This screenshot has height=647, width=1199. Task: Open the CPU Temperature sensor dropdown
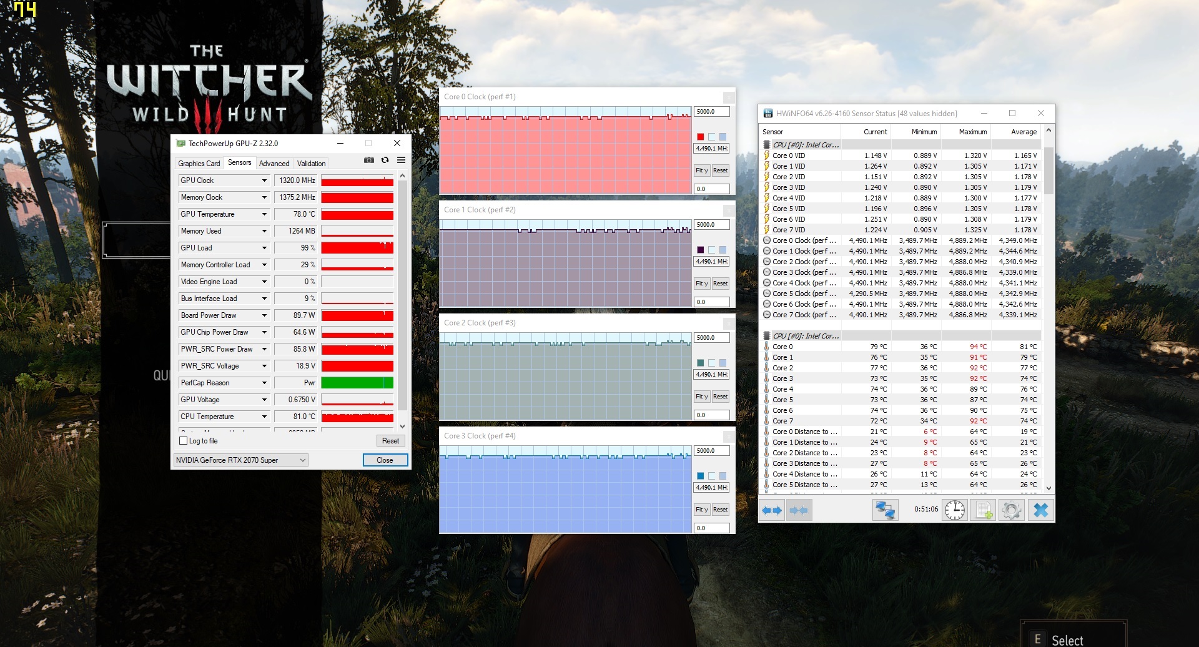tap(264, 417)
